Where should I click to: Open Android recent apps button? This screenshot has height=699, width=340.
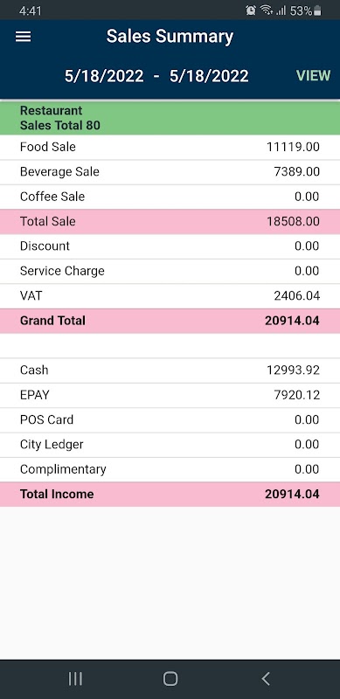coord(75,679)
